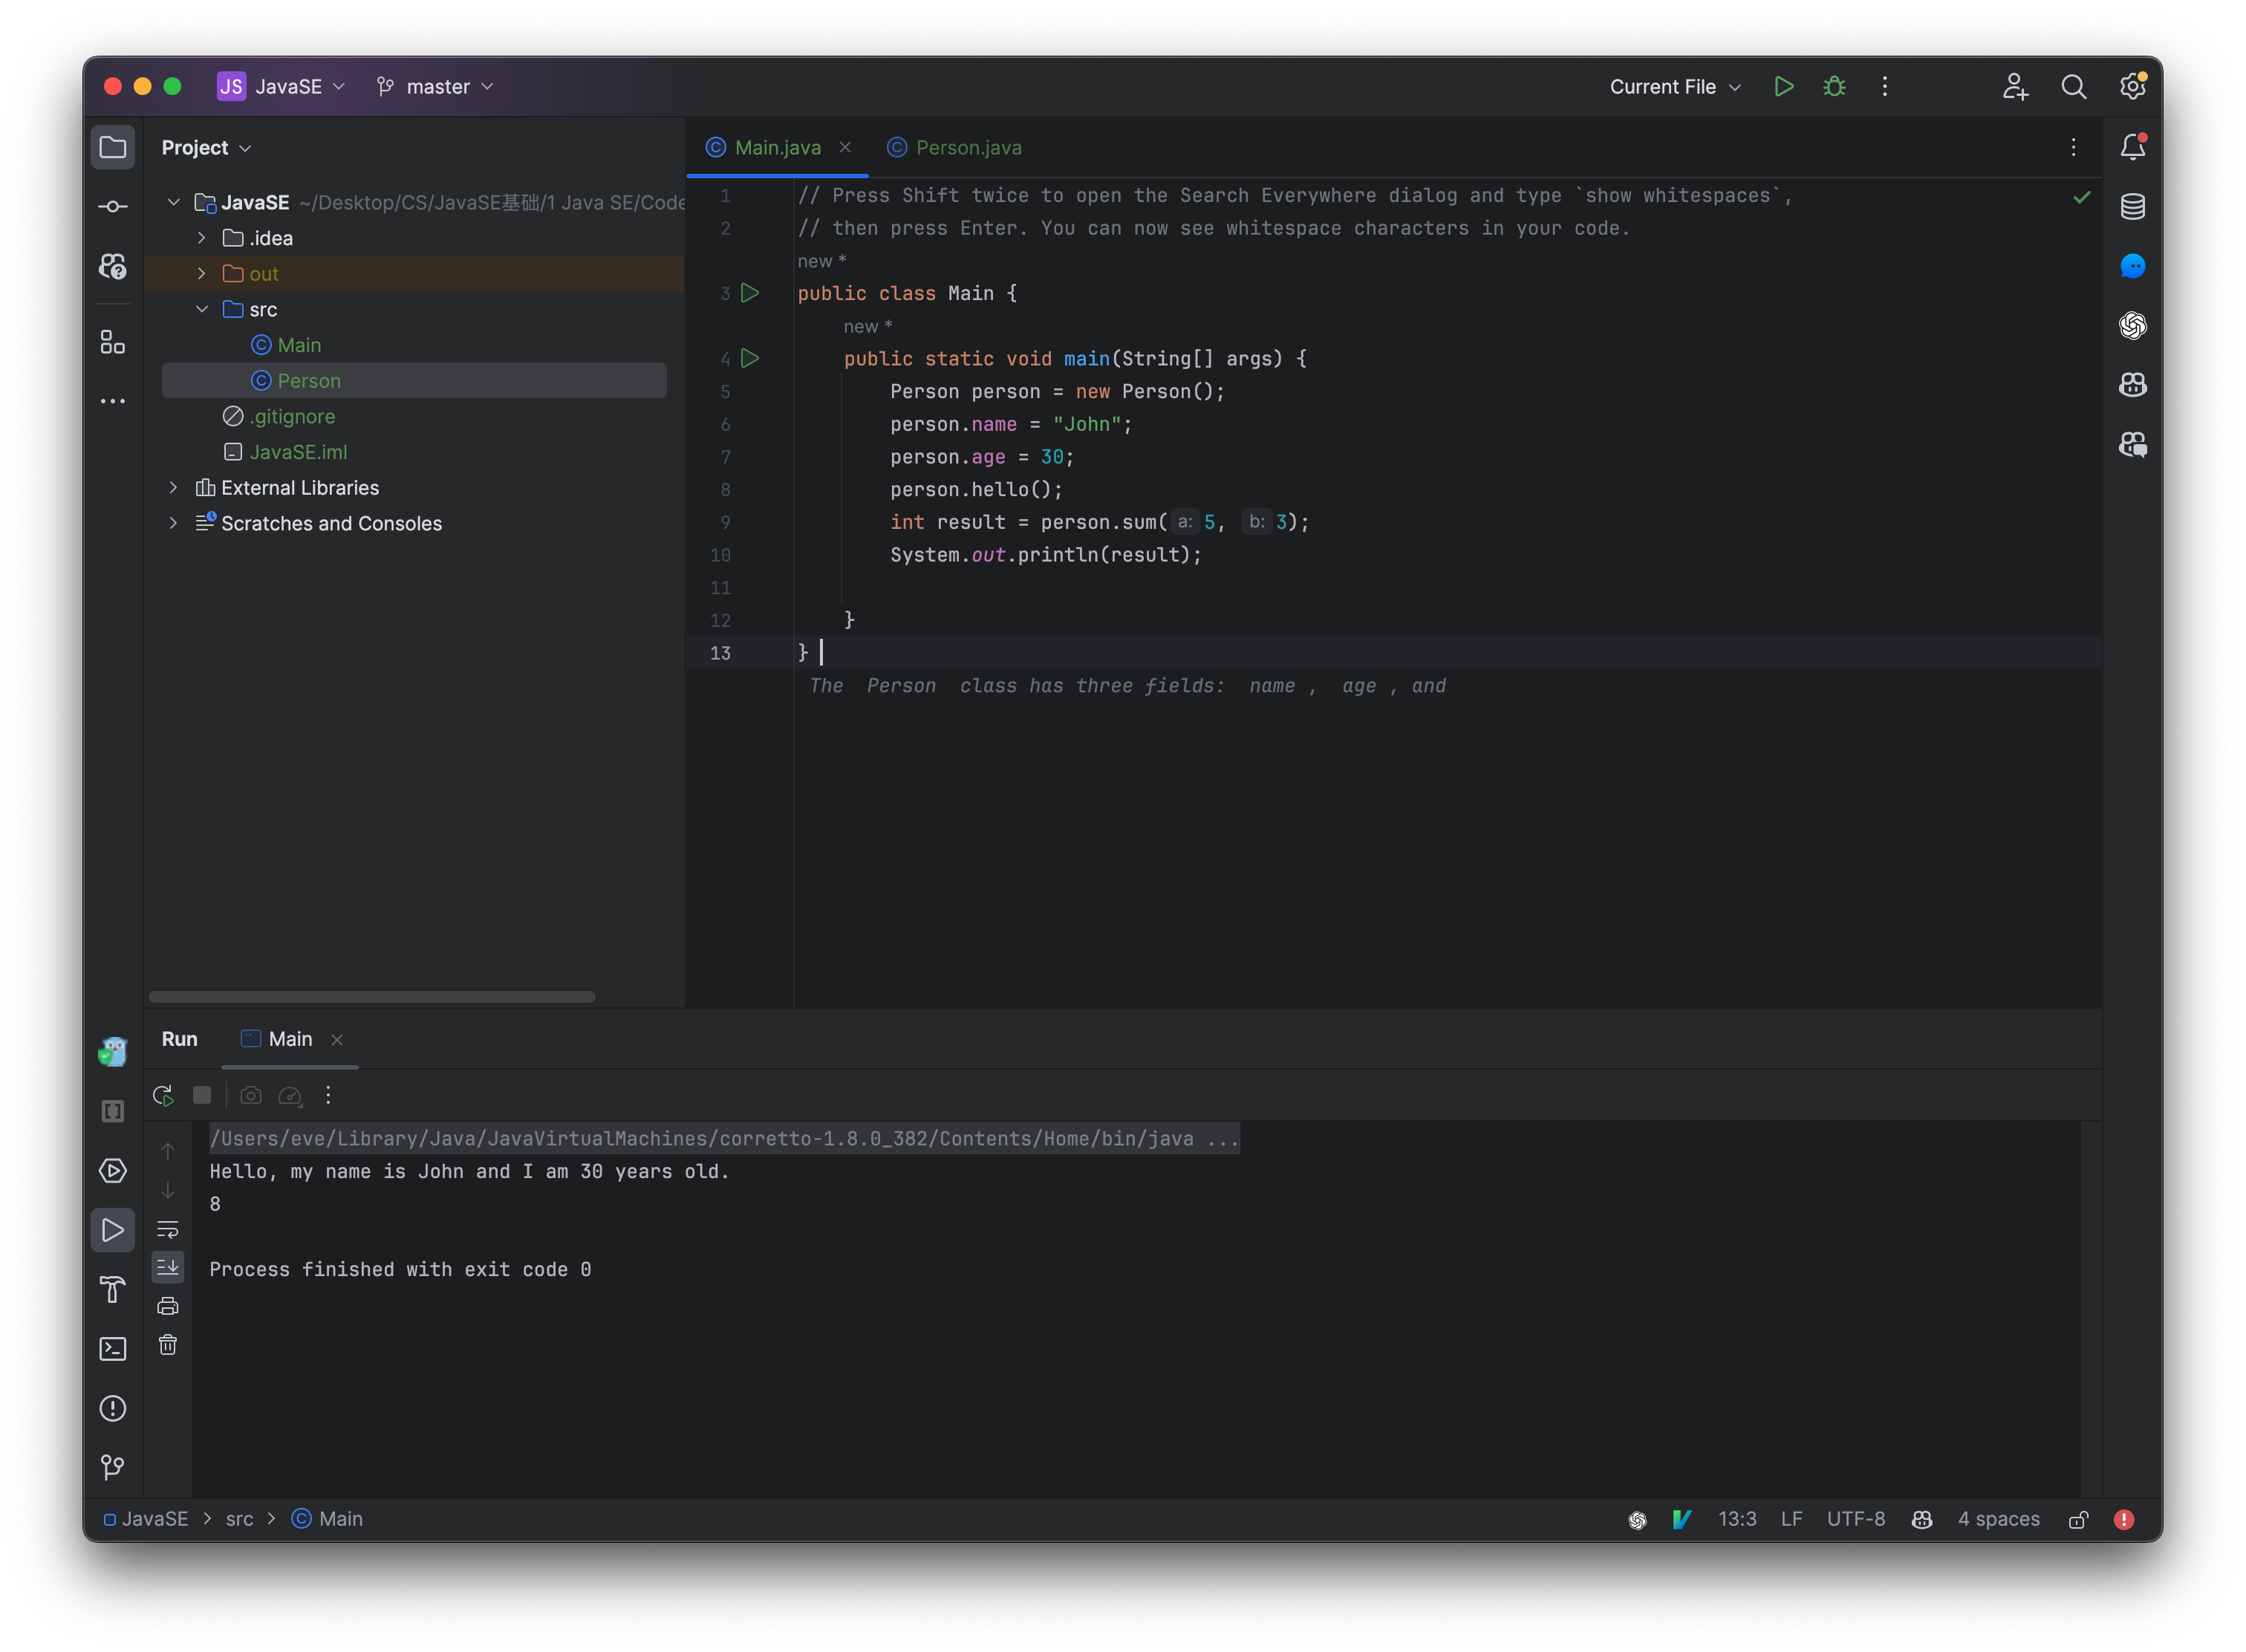Open the Commit tool window

point(113,206)
